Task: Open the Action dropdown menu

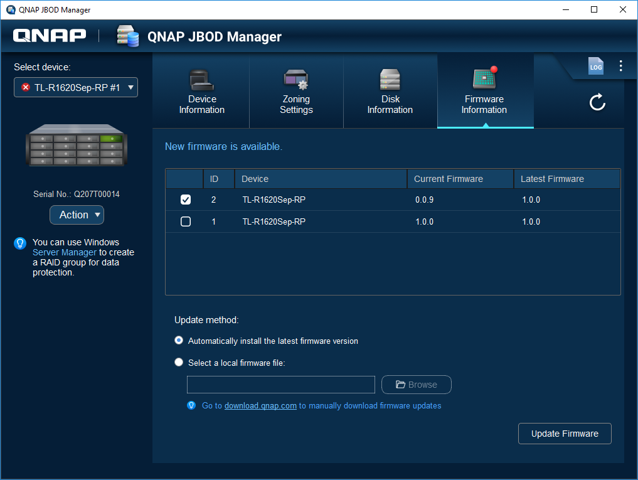Action: point(77,215)
